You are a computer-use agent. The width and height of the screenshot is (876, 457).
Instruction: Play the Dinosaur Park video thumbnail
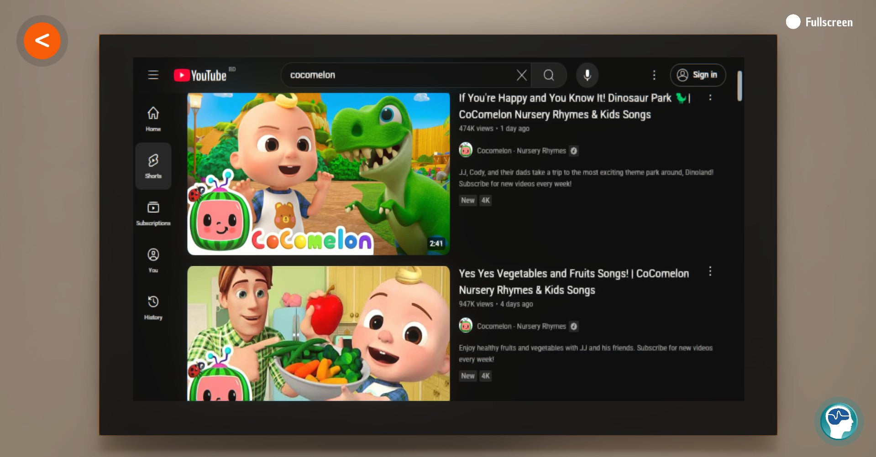[318, 174]
